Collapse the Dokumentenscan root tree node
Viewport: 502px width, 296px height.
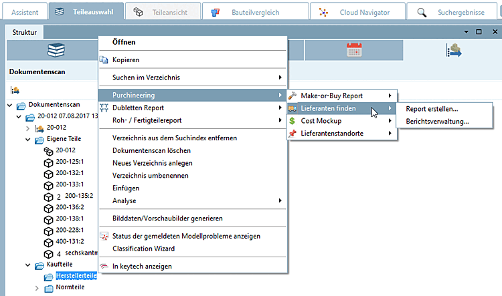11,105
